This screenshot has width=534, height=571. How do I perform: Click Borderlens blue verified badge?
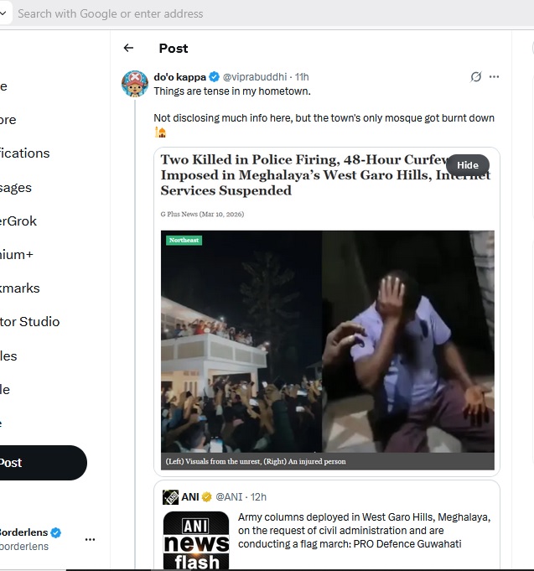click(56, 532)
